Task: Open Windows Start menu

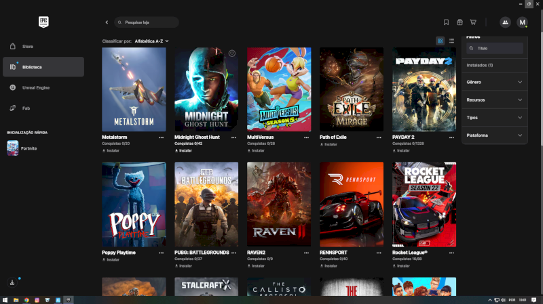Action: (x=5, y=300)
